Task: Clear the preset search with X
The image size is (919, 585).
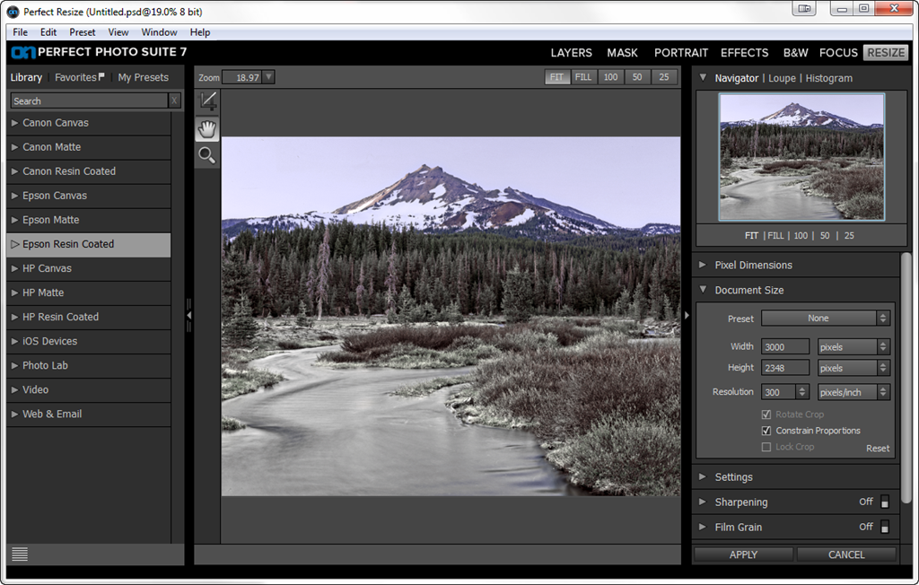Action: pos(174,100)
